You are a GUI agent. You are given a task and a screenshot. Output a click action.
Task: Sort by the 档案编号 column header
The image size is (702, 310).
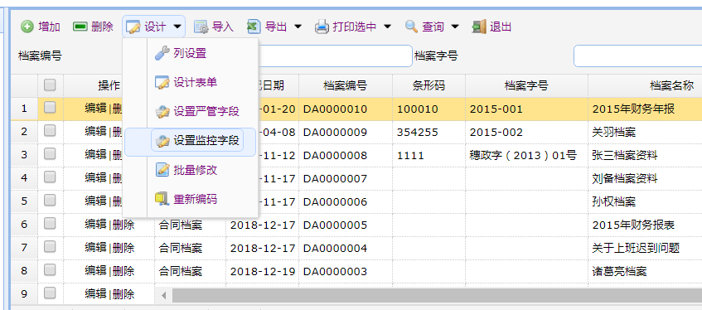coord(346,85)
